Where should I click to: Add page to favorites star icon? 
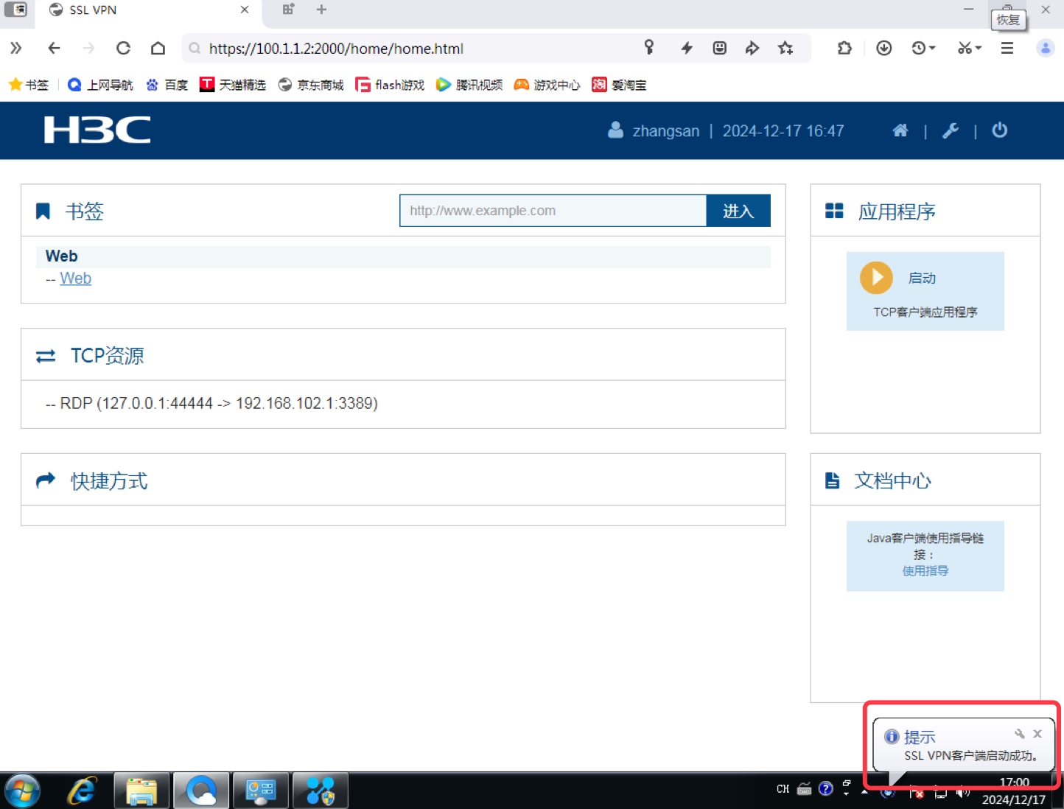pos(785,48)
